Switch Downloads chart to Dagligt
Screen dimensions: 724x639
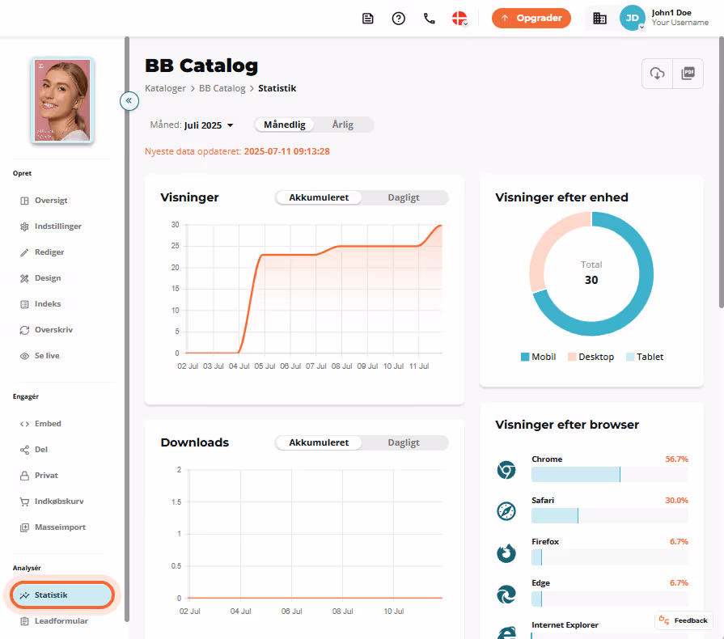(404, 442)
